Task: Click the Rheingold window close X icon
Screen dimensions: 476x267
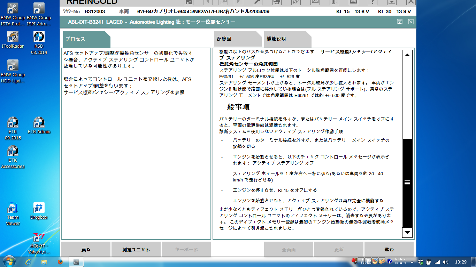Action: click(x=411, y=2)
